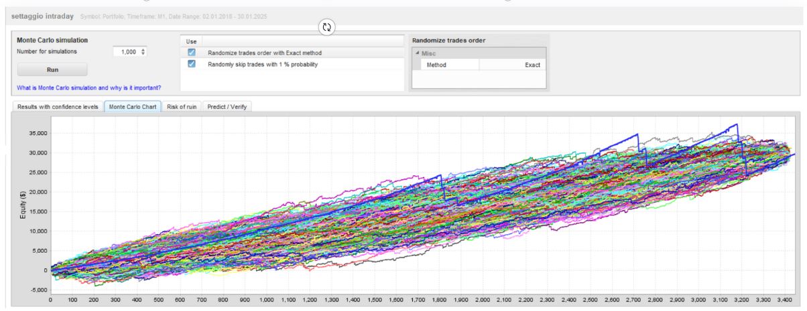Click the 'Randomize trades order with Exact method' row text

pos(265,52)
